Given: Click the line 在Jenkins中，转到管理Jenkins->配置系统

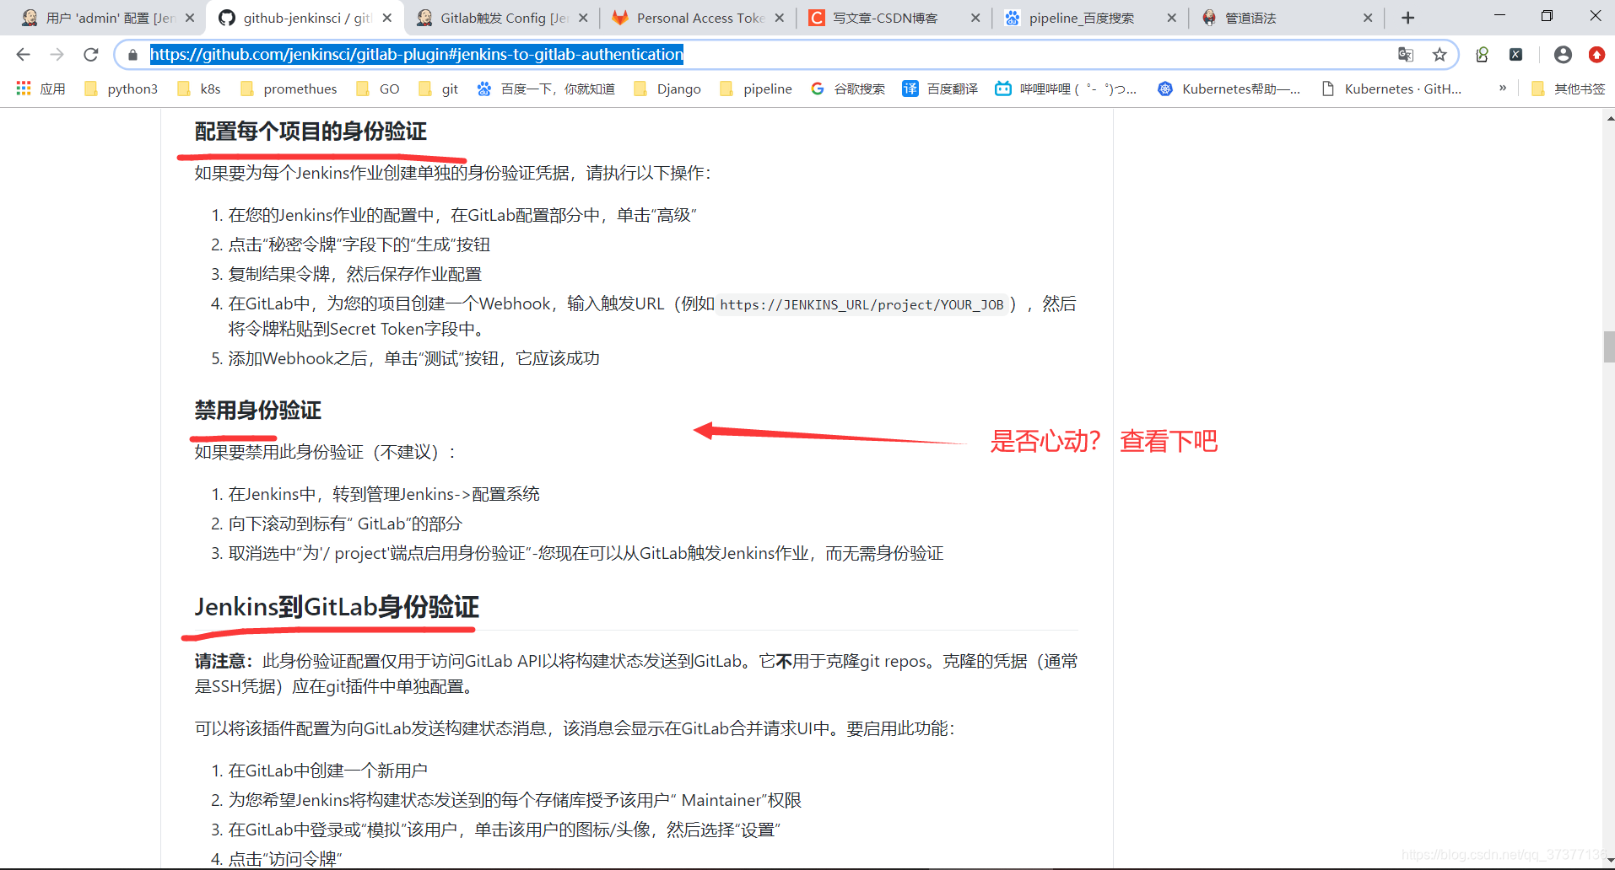Looking at the screenshot, I should pos(384,494).
